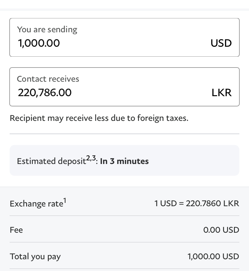The image size is (249, 271).
Task: Select the USD currency label
Action: [221, 43]
